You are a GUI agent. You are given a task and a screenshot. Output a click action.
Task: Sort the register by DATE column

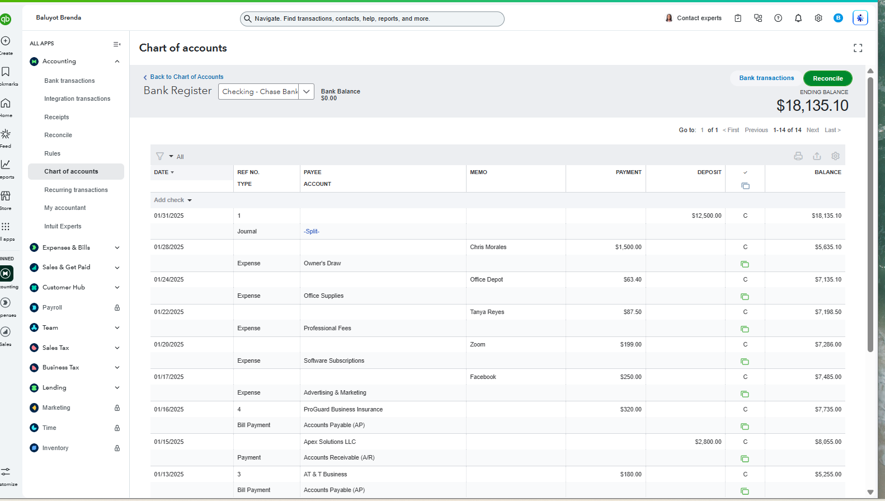pos(164,172)
